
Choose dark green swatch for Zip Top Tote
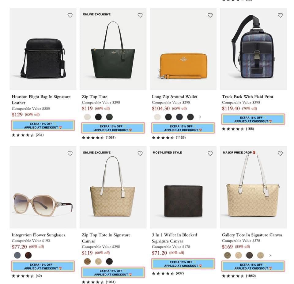(109, 117)
